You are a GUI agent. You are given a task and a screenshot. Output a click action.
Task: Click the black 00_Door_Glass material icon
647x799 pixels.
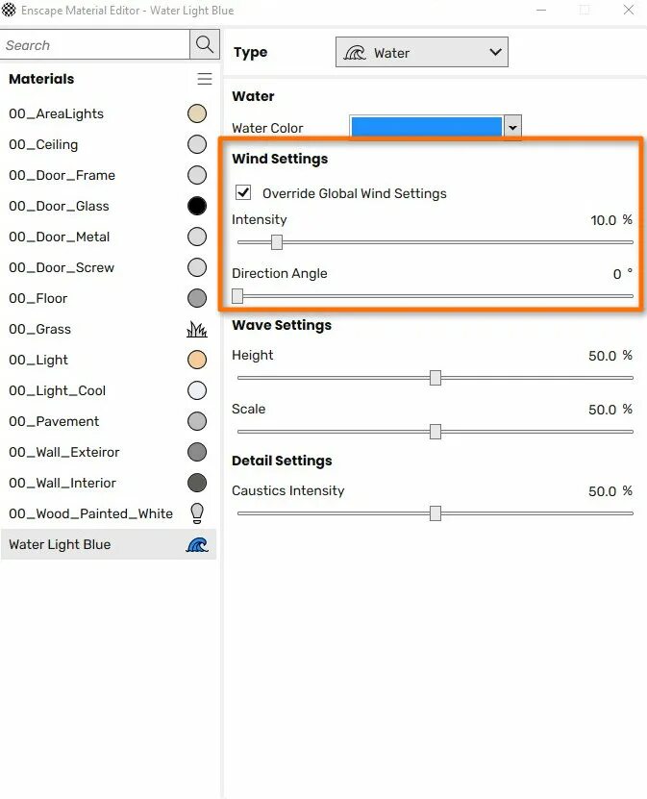pos(197,206)
